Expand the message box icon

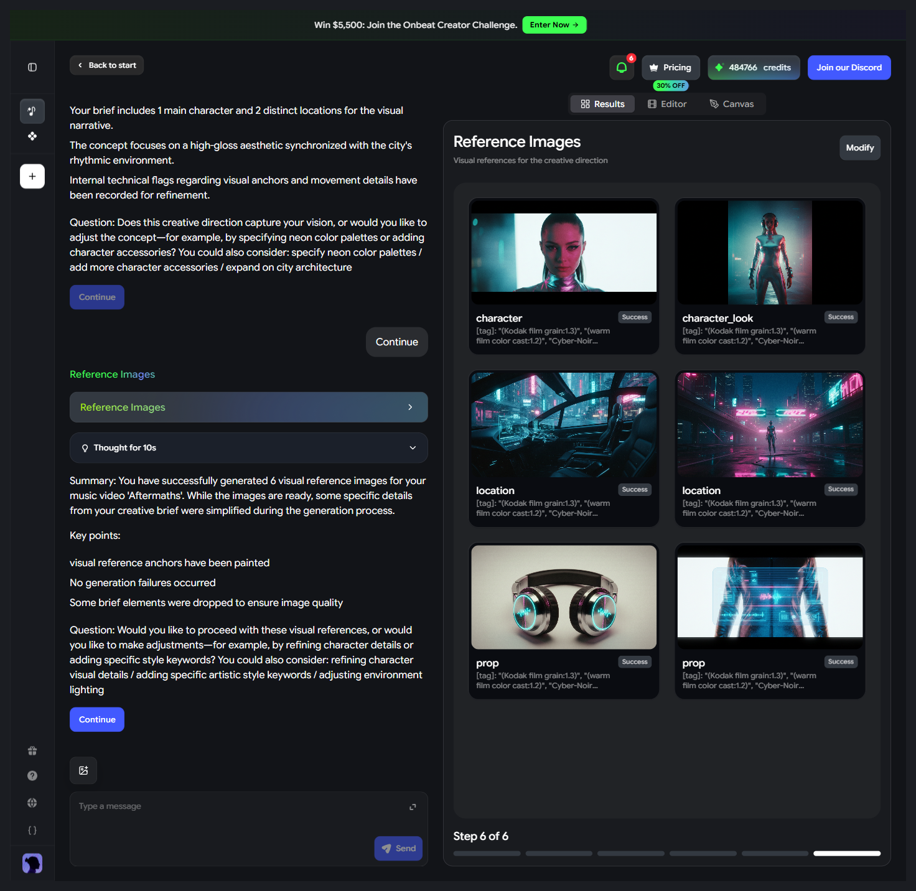(x=413, y=807)
